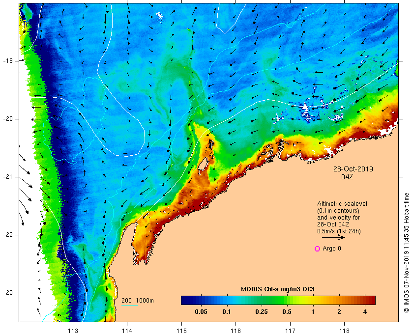Click latitude axis label '-19'
Viewport: 413px width, 334px height.
pyautogui.click(x=8, y=61)
